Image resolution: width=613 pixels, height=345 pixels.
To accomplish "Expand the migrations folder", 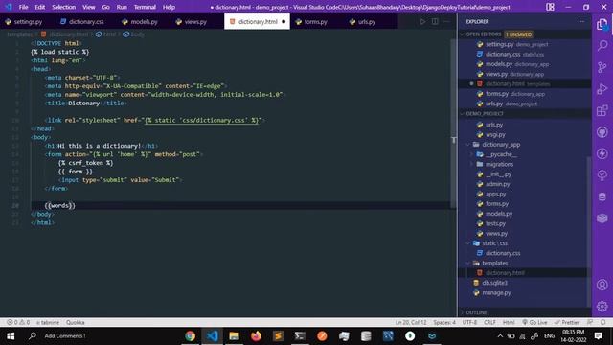I will [x=472, y=164].
